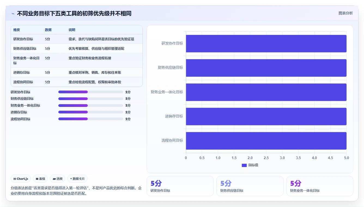364x207 pixels.
Task: Click the 5分 value in the table's 流程协同目标 row
Action: [47, 82]
